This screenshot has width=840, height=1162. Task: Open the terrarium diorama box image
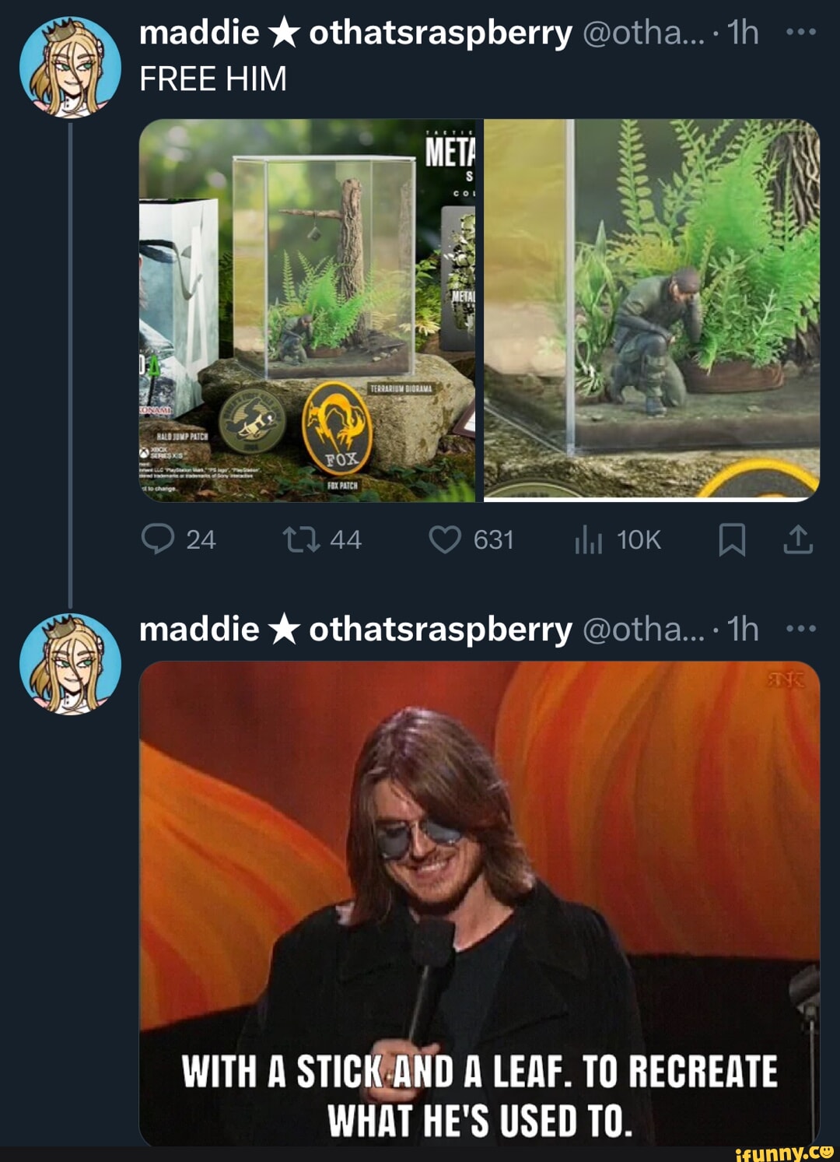(307, 310)
